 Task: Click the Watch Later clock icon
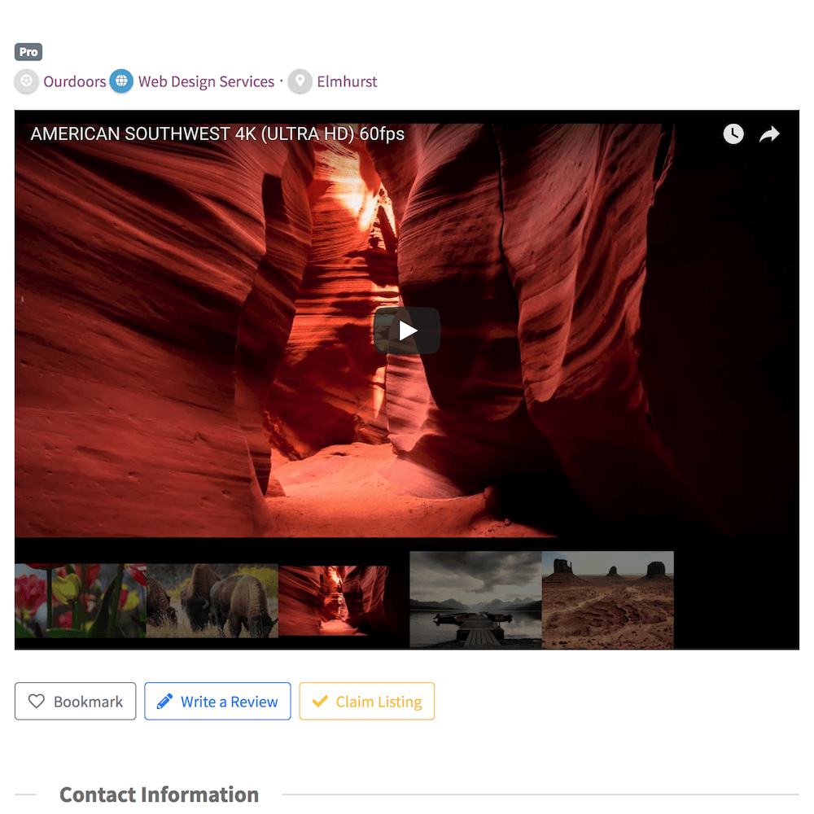click(733, 134)
